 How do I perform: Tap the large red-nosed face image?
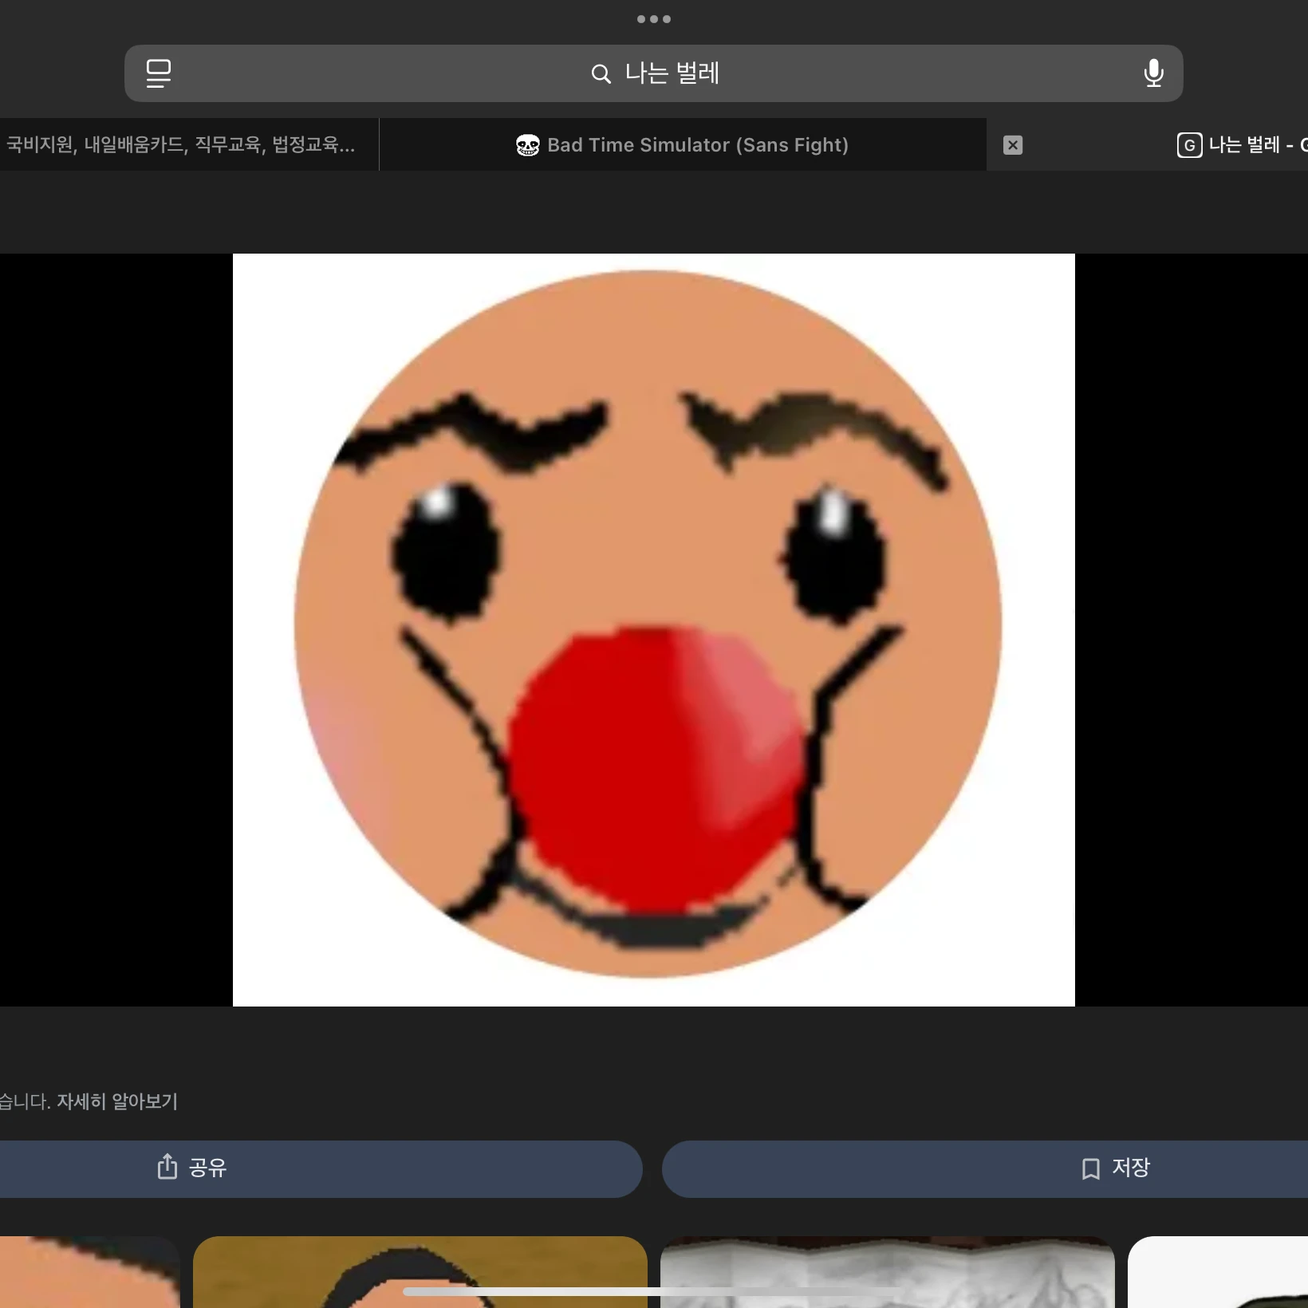click(x=653, y=629)
